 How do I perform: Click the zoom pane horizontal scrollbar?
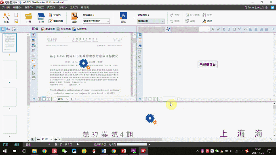(x=112, y=139)
